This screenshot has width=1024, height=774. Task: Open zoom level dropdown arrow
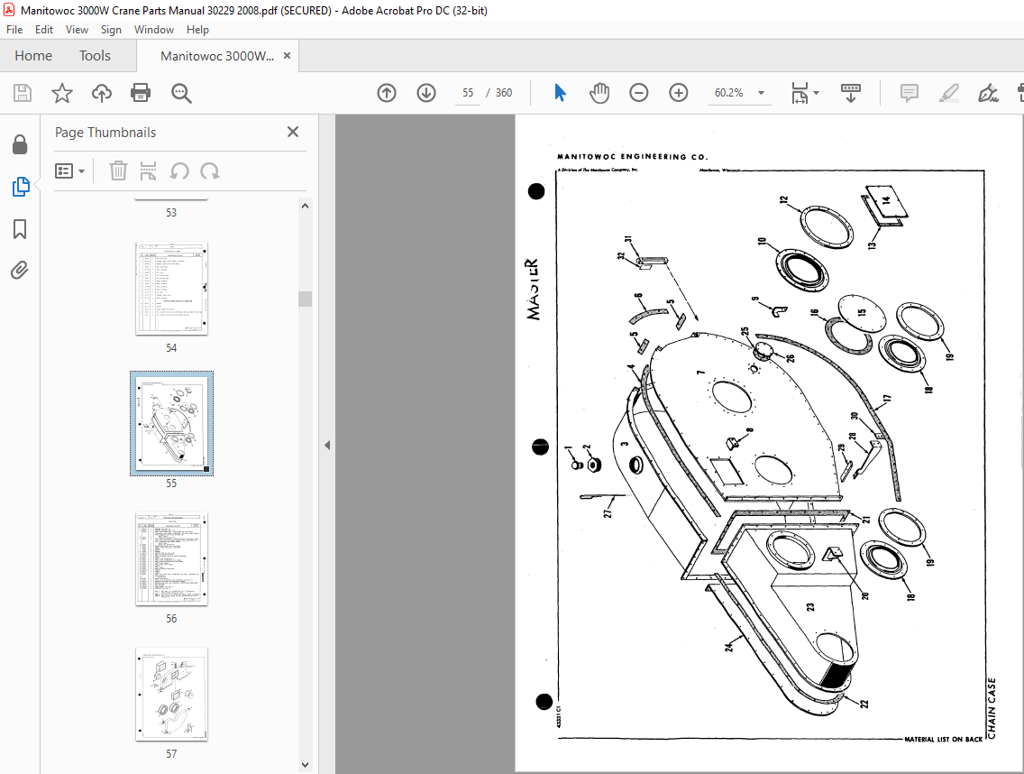click(x=761, y=93)
